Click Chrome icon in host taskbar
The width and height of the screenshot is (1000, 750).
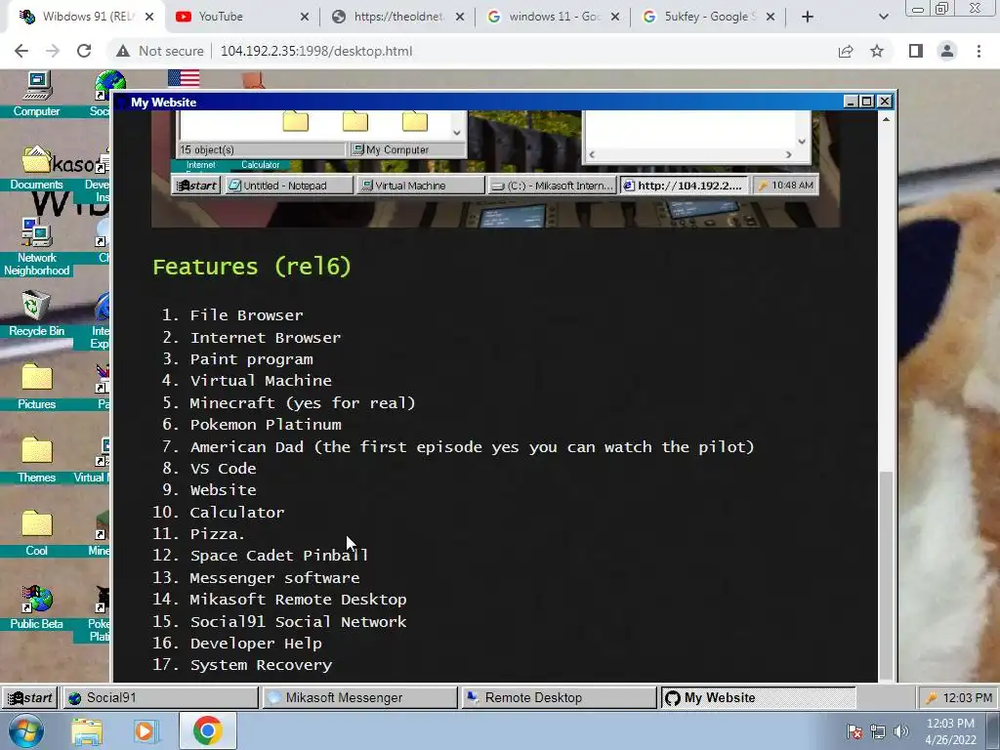(x=207, y=730)
